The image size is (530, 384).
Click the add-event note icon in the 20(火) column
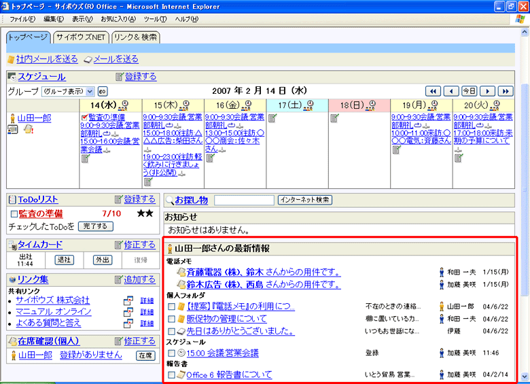tap(459, 158)
